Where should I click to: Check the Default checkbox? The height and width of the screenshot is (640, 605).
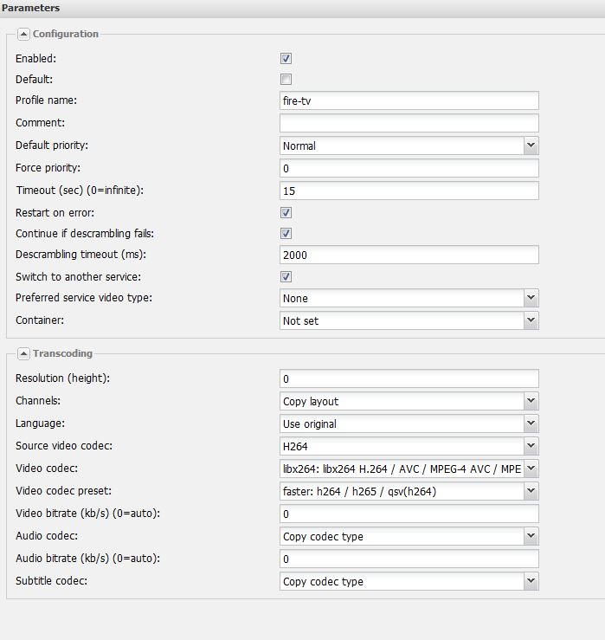point(286,79)
